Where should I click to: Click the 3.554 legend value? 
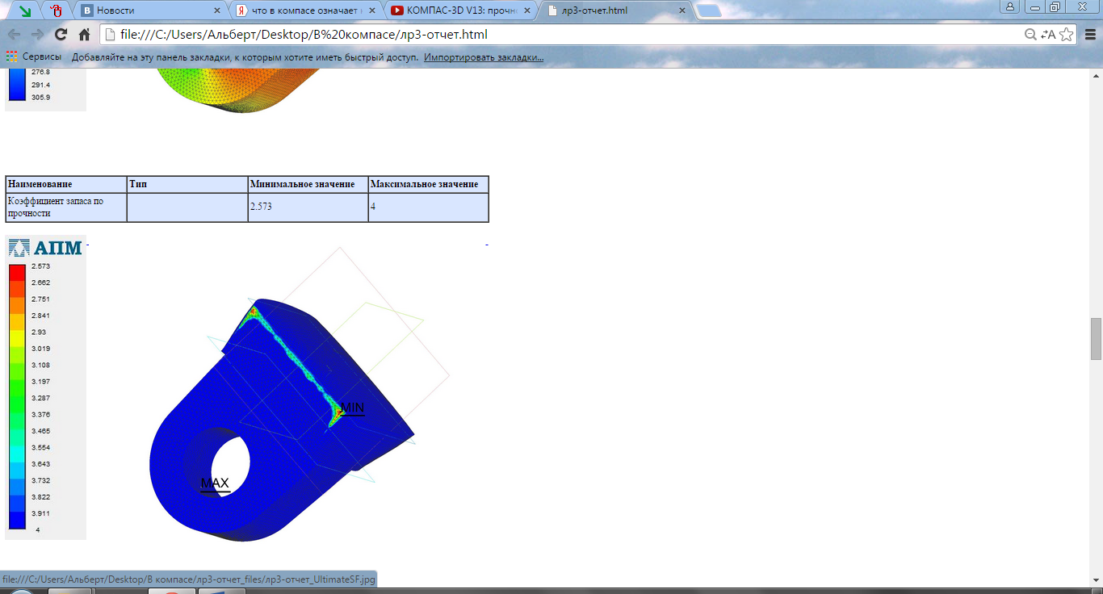[x=40, y=447]
